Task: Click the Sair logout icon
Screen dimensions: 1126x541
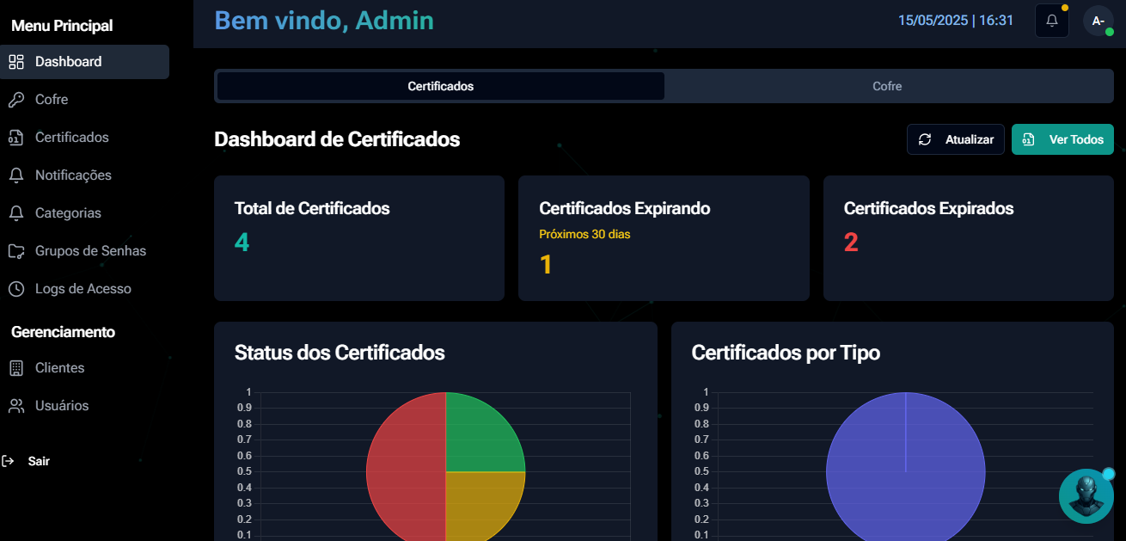Action: click(x=9, y=461)
